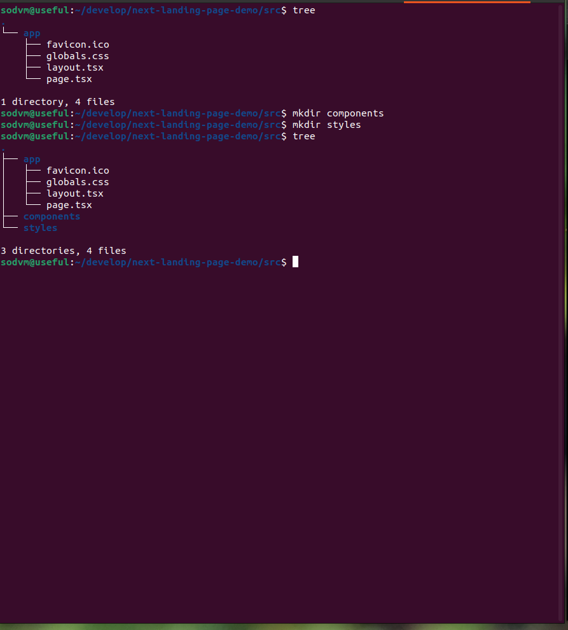Click the '1 directory, 4 files' summary line

58,101
